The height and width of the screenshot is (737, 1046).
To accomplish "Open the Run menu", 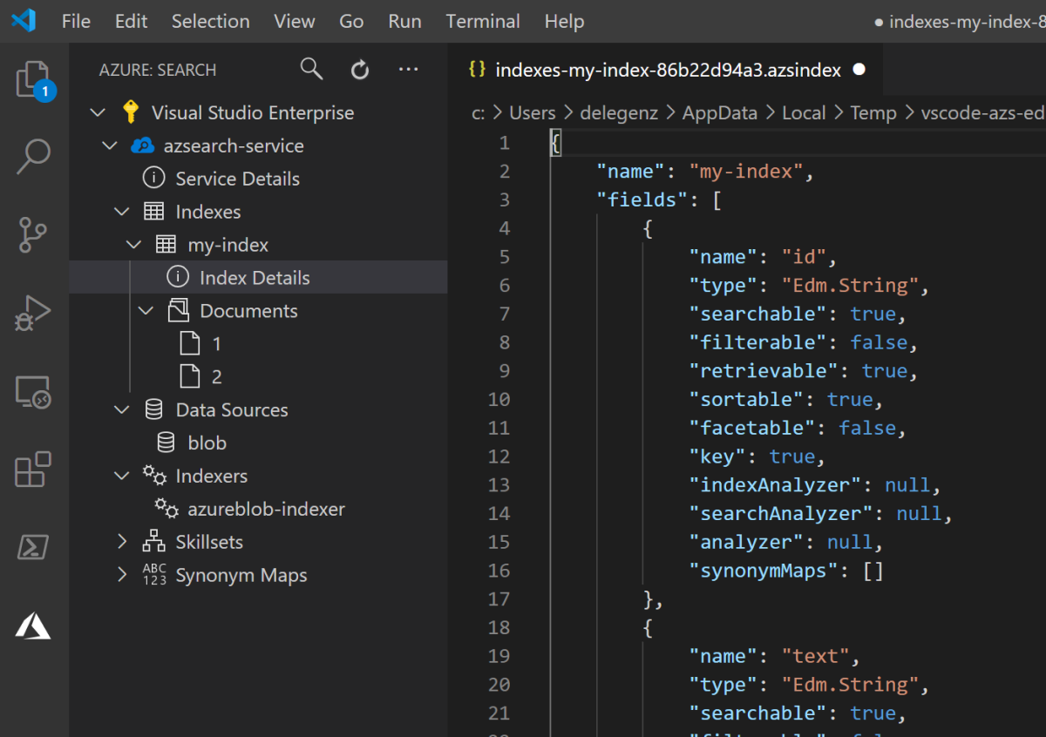I will tap(405, 21).
